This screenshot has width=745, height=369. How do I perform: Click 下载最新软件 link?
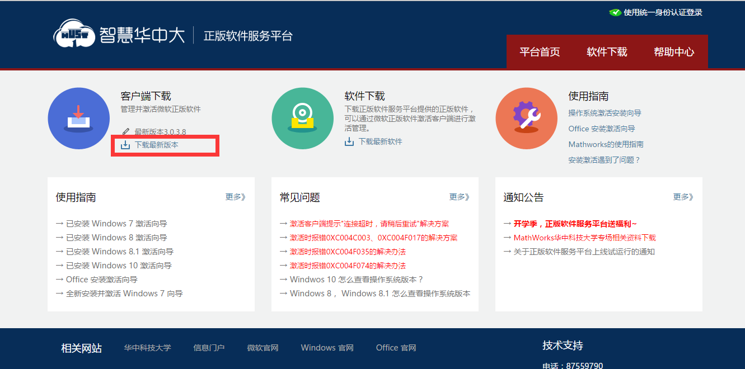click(x=381, y=141)
